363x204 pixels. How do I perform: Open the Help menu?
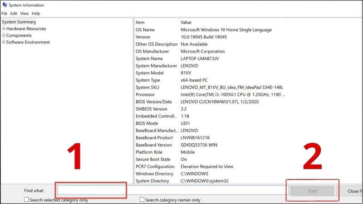point(36,14)
